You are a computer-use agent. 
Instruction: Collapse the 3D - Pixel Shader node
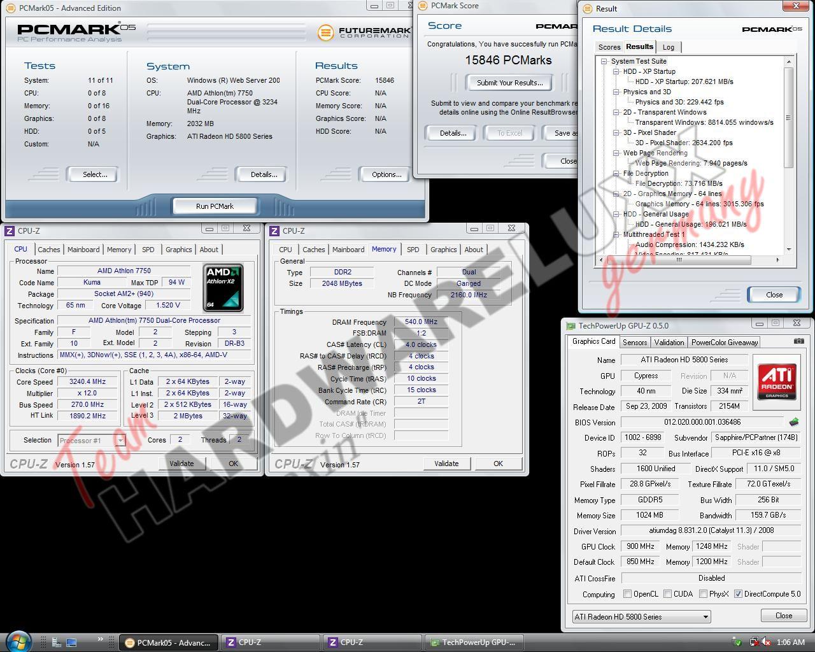pyautogui.click(x=616, y=132)
